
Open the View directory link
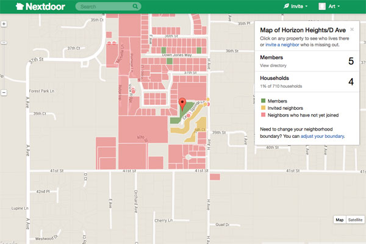273,66
